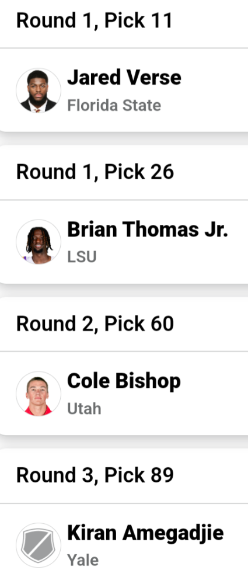248x584 pixels.
Task: Click the Yale college label
Action: coord(83,560)
